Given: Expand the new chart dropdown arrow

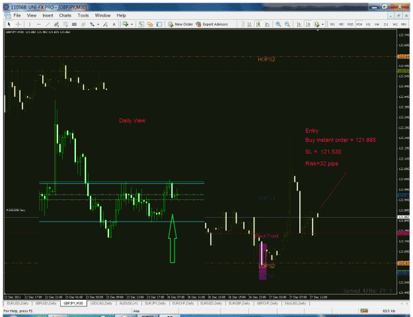Looking at the screenshot, I should tap(131, 24).
